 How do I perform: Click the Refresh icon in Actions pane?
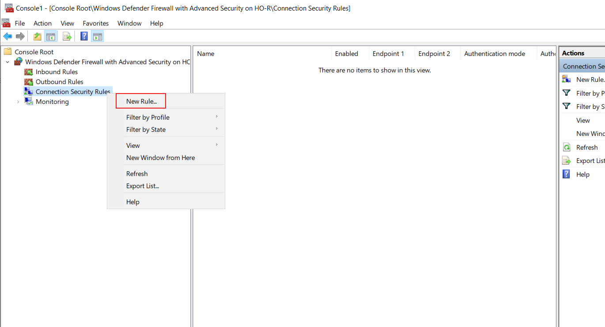(567, 147)
